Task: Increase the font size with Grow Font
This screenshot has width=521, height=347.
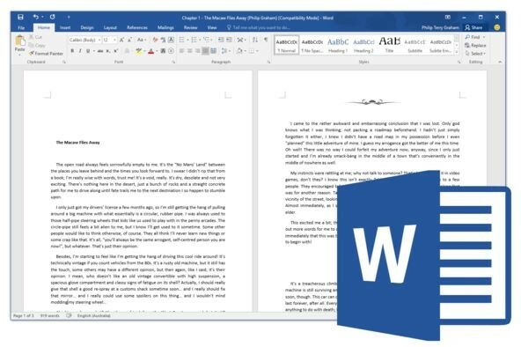Action: pyautogui.click(x=121, y=40)
